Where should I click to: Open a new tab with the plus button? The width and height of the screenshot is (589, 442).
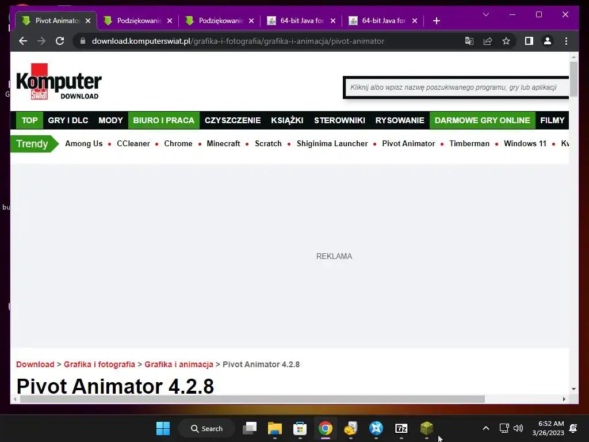(436, 21)
